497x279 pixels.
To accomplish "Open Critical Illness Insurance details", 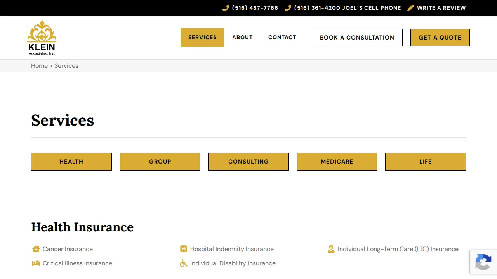I will [x=77, y=263].
